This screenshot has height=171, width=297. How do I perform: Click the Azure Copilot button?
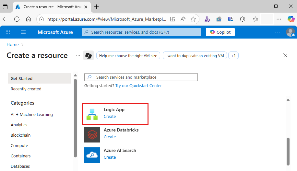point(220,32)
